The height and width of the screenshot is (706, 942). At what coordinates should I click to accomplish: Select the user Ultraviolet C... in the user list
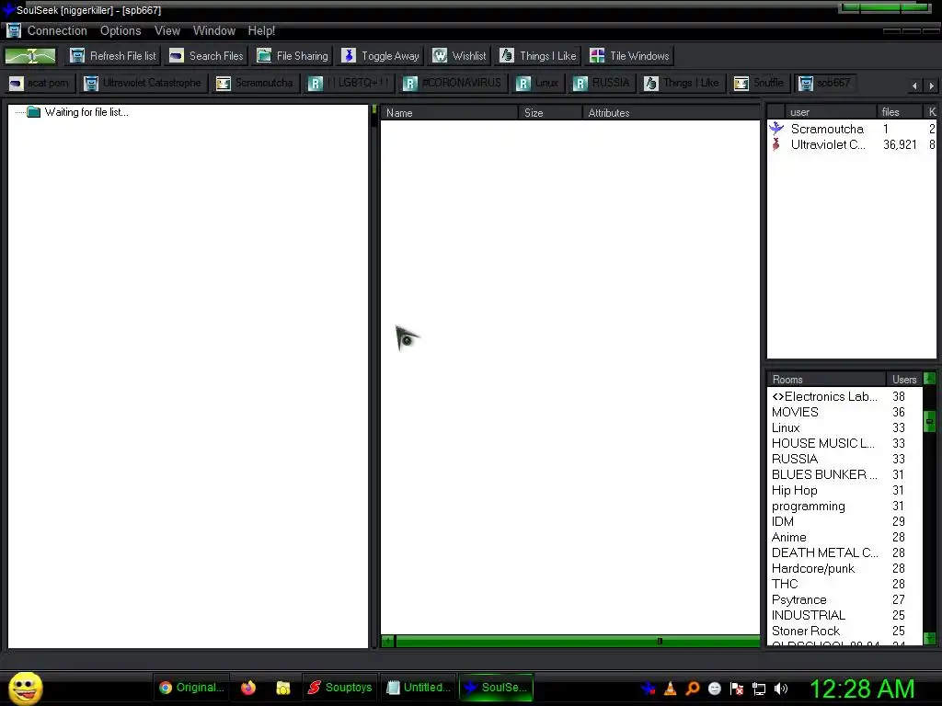click(x=828, y=144)
